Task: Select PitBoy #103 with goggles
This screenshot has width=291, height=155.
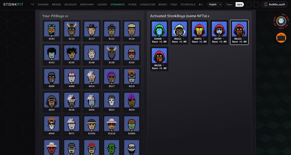Action: click(52, 31)
